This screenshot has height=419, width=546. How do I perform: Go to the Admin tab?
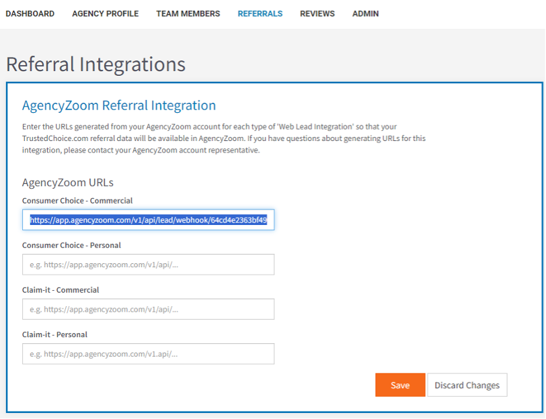point(365,13)
